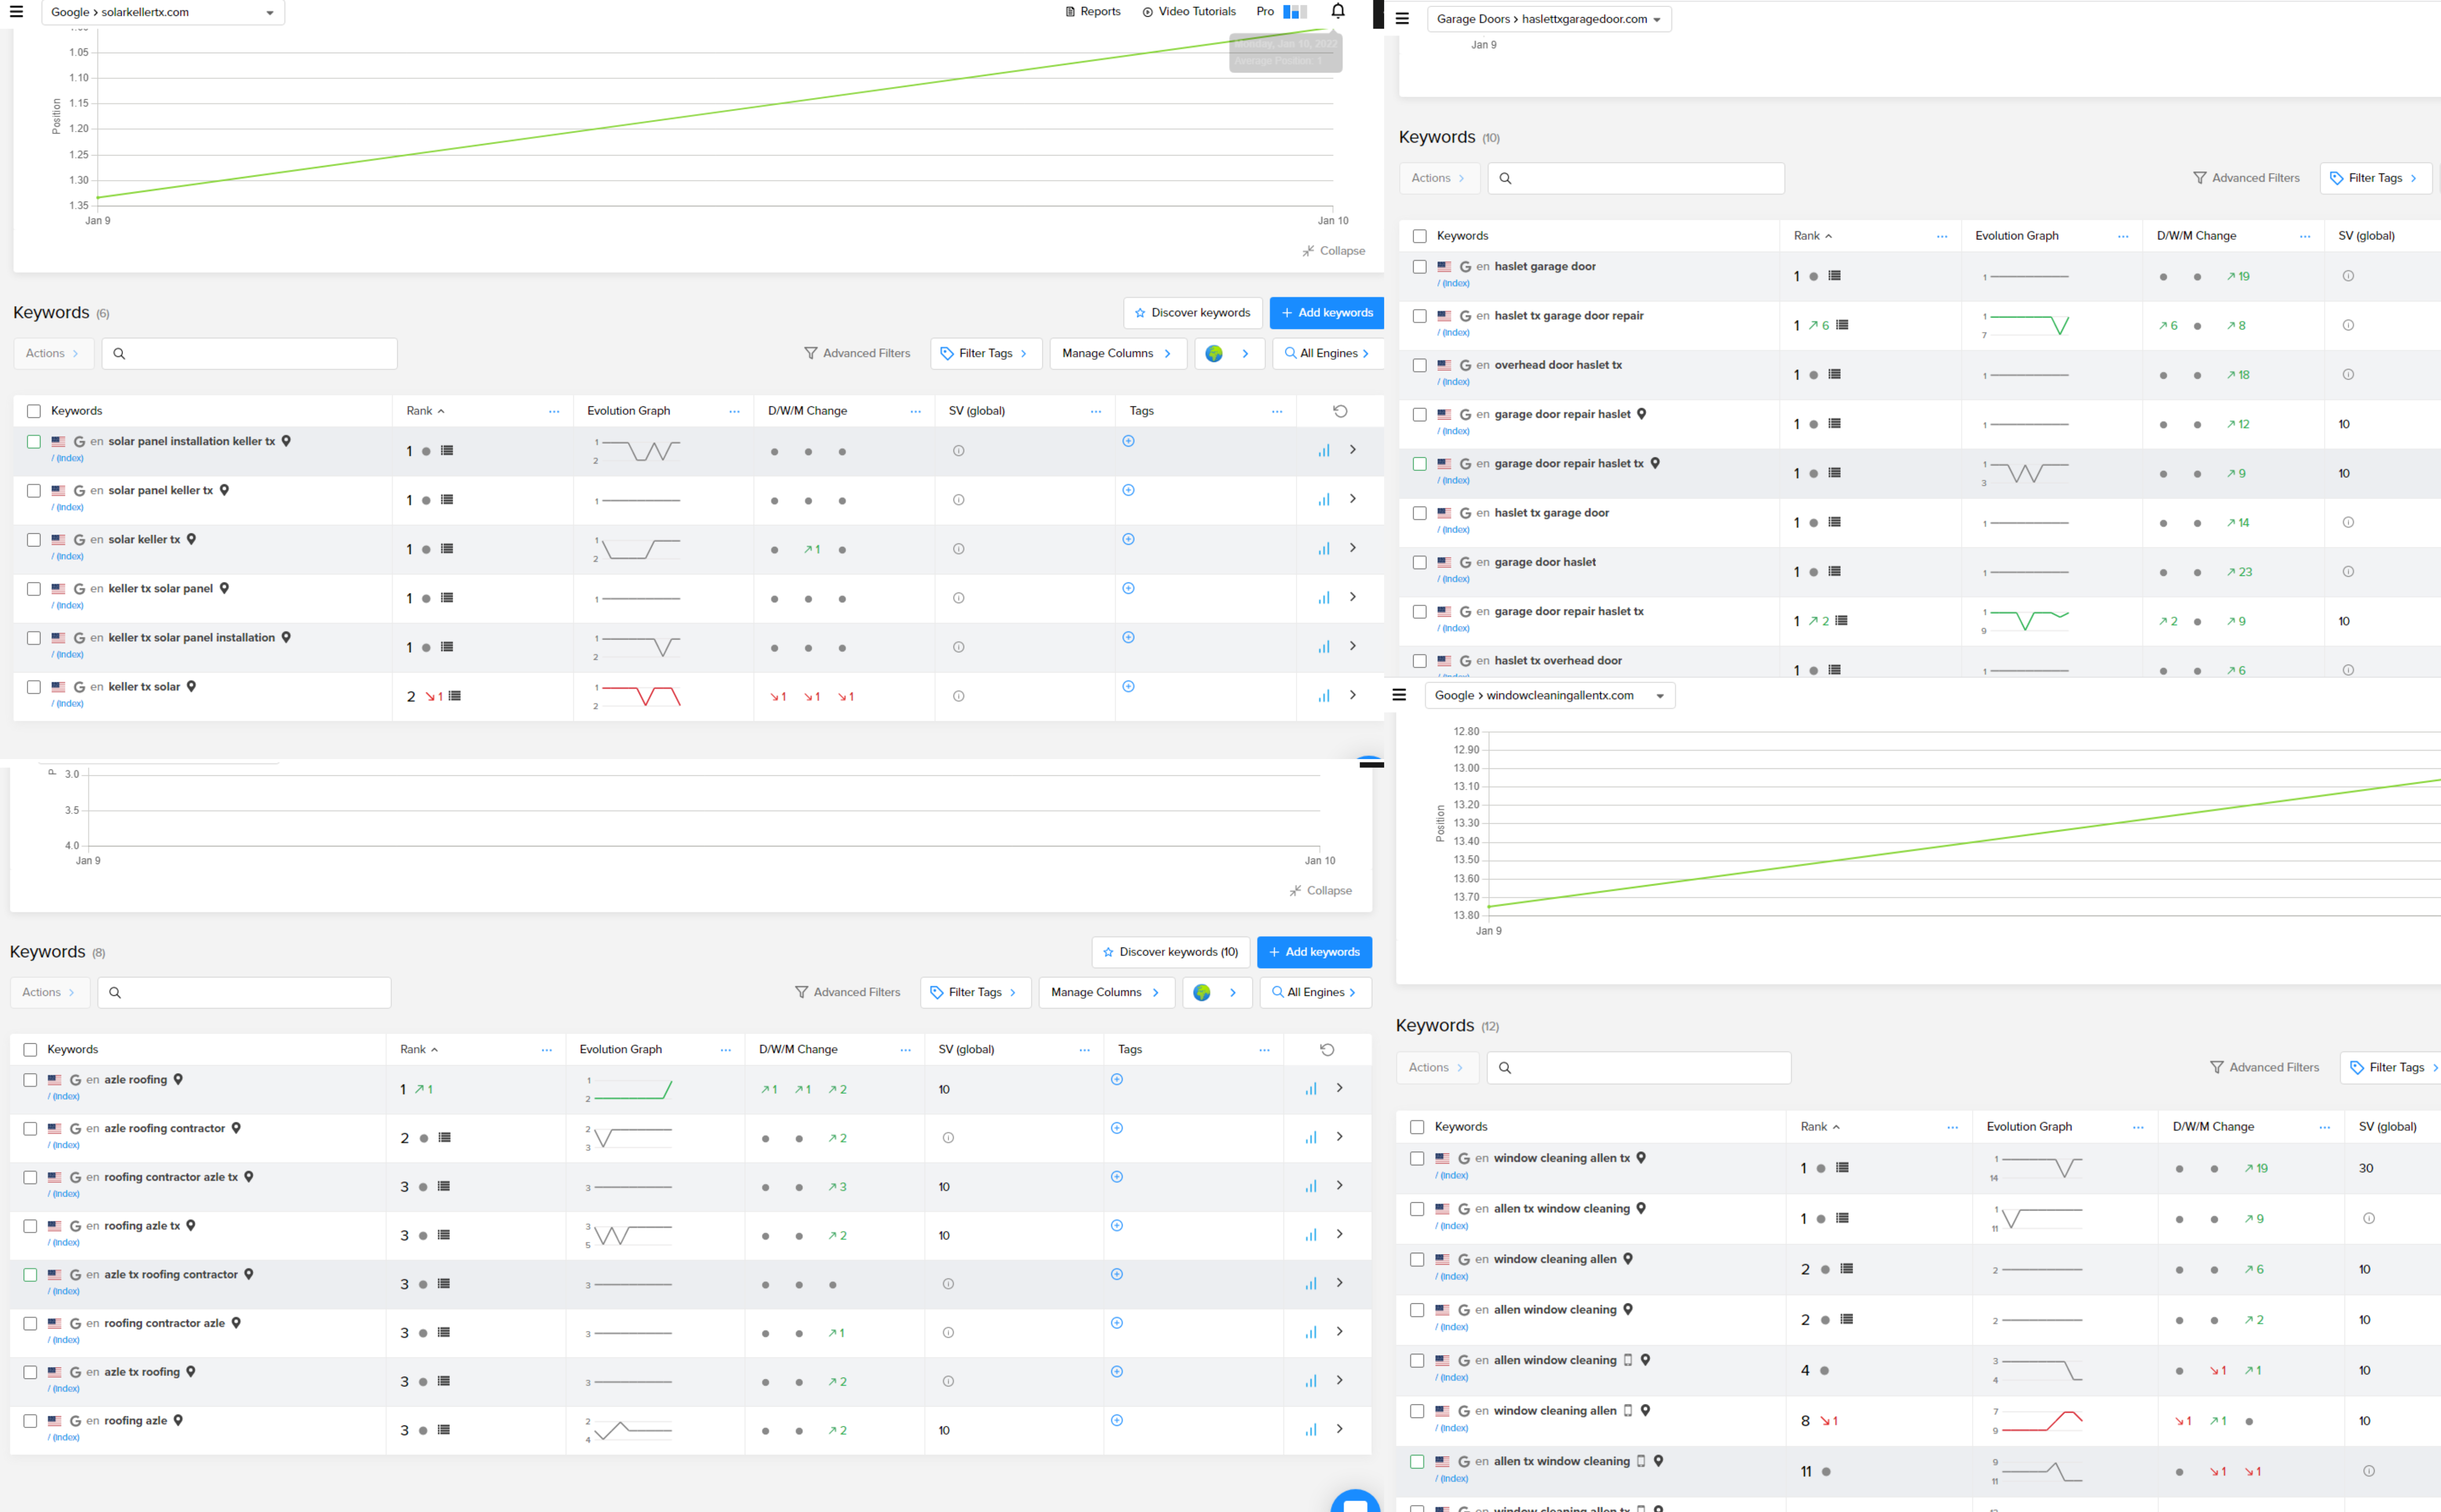
Task: Open Filter Tags in garage doors section
Action: point(2376,178)
